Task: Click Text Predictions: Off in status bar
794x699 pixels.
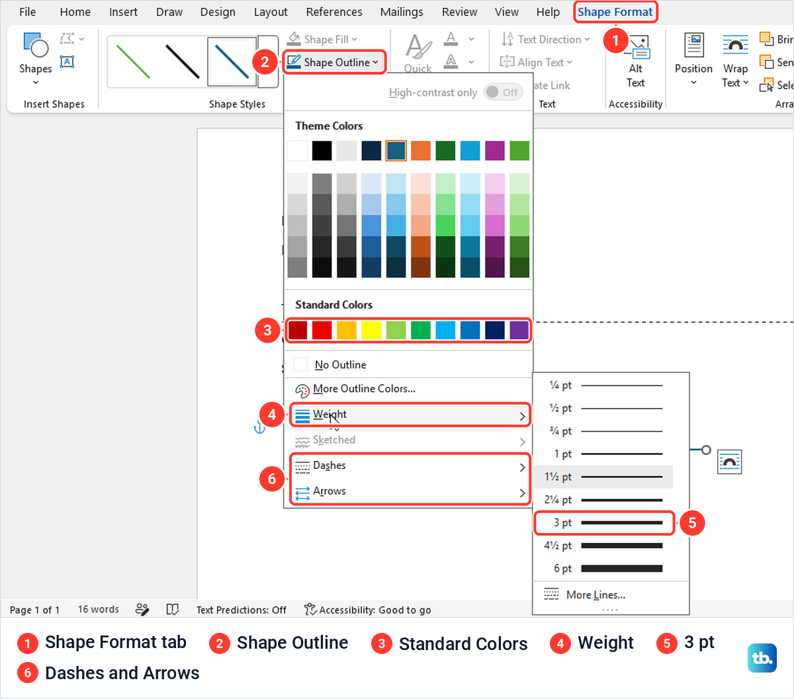Action: (242, 610)
